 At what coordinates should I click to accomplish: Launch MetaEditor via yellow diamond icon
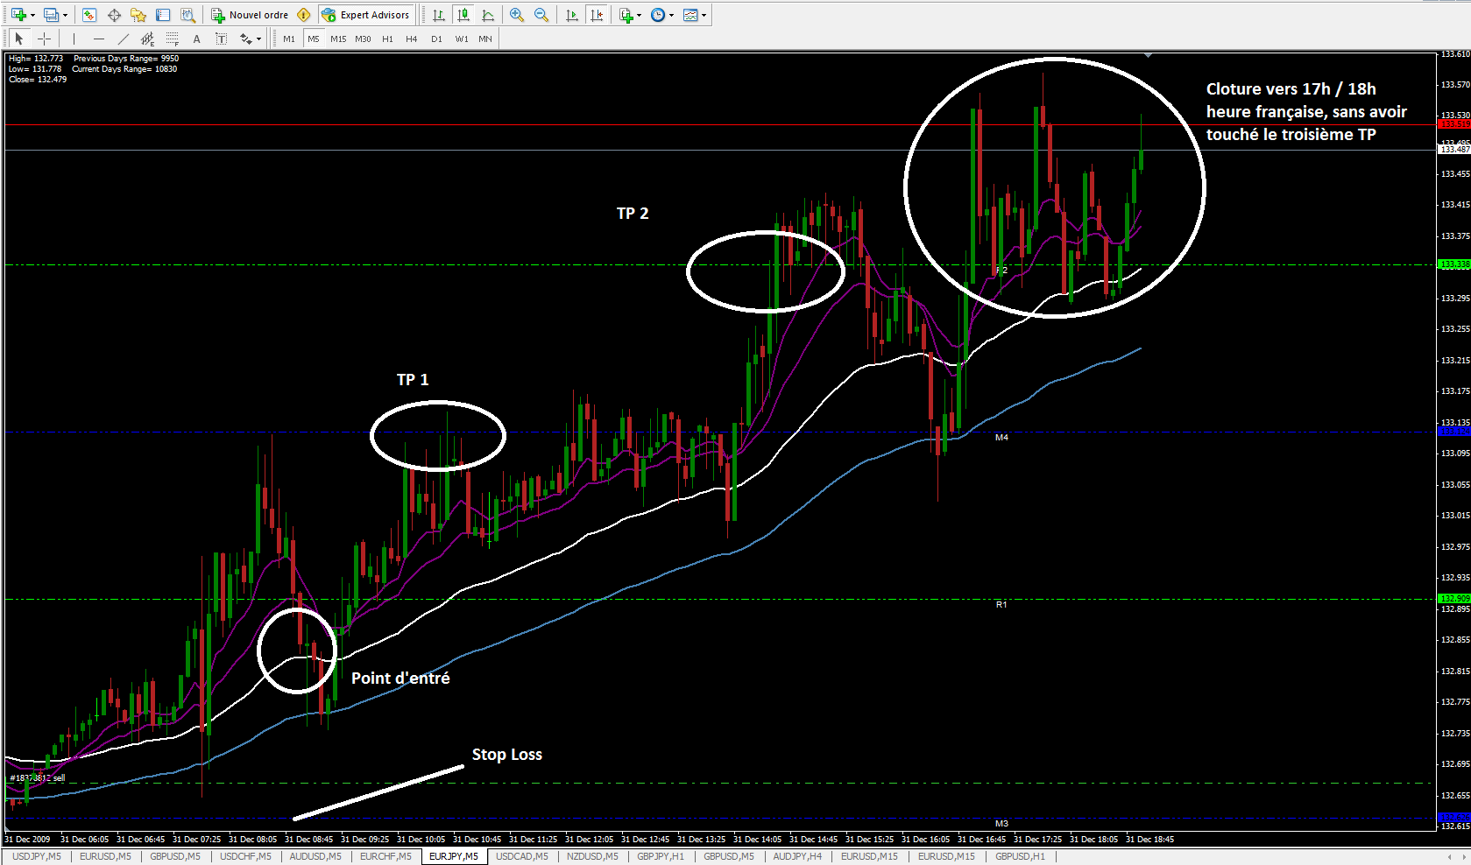coord(304,15)
